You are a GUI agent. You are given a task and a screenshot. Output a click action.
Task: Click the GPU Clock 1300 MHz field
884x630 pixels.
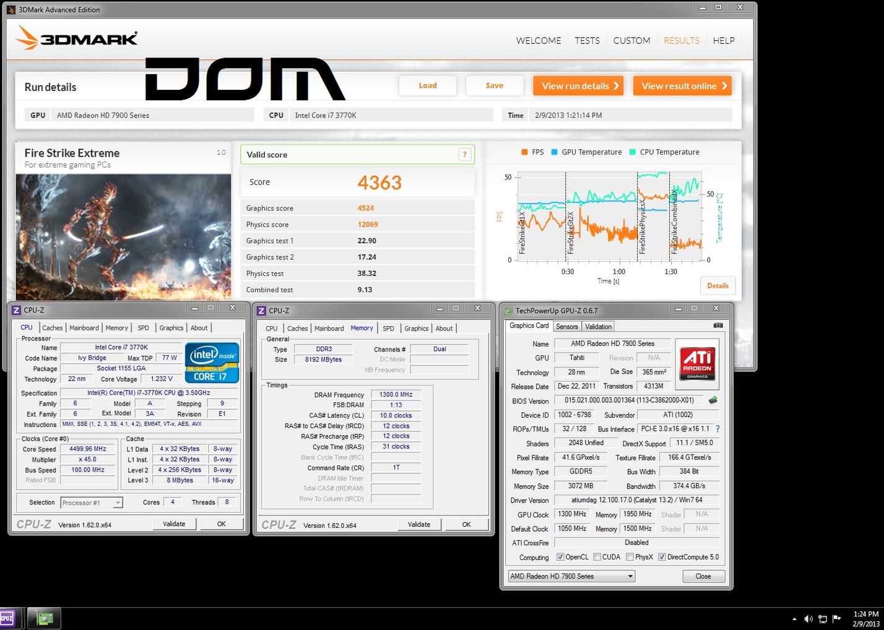coord(572,514)
